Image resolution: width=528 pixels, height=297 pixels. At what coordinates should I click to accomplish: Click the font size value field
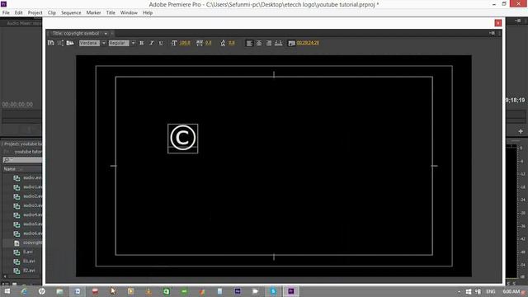tap(185, 43)
